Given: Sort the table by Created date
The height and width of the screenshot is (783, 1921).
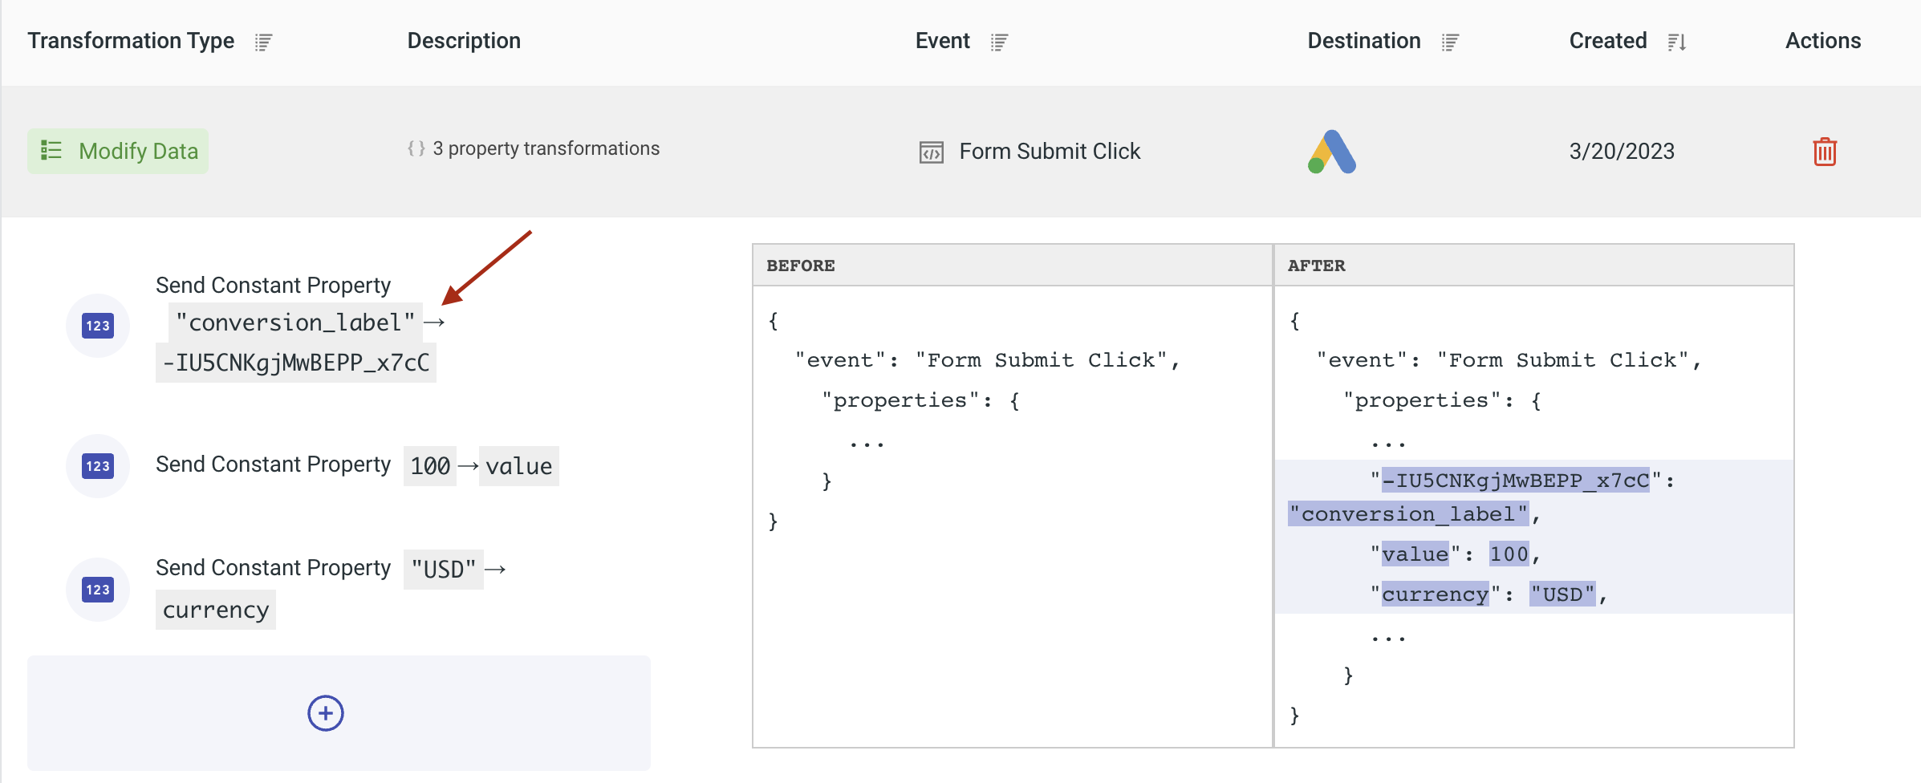Looking at the screenshot, I should pos(1676,42).
